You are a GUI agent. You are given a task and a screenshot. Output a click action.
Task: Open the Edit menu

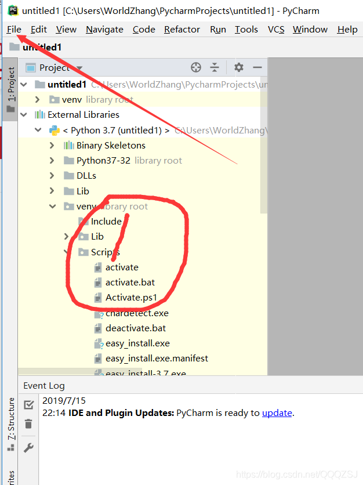[x=39, y=30]
